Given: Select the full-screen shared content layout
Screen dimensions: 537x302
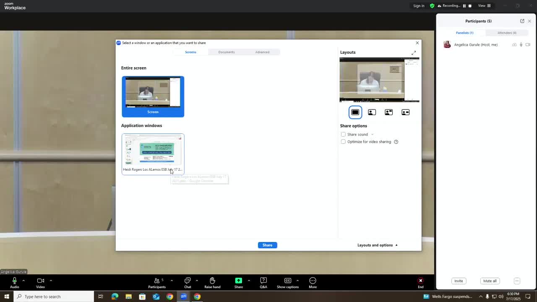Looking at the screenshot, I should 355,112.
